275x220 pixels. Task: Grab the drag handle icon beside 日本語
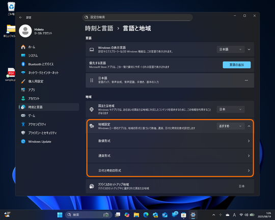pos(92,80)
